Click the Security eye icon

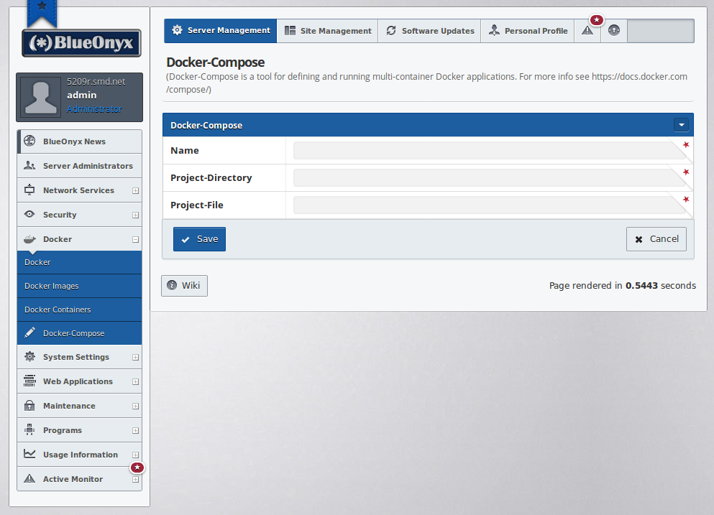29,214
